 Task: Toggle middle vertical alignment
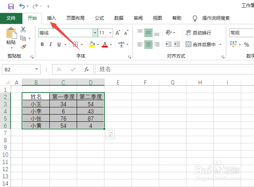click(148, 33)
